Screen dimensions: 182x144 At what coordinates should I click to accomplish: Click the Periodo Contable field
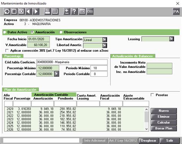coord(99,74)
